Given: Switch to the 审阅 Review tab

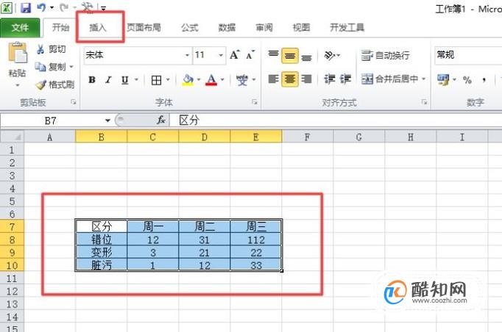Looking at the screenshot, I should pos(264,28).
